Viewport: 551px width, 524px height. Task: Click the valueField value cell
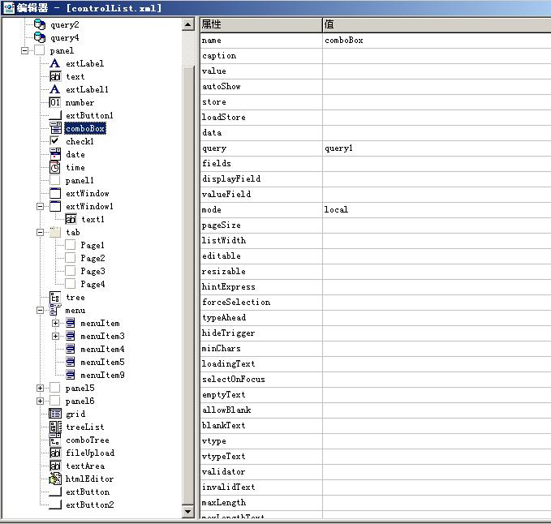pyautogui.click(x=437, y=194)
